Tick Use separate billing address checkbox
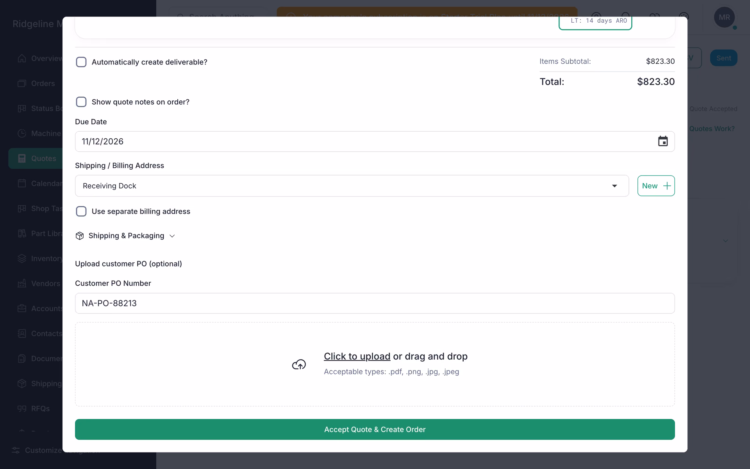 (x=81, y=211)
